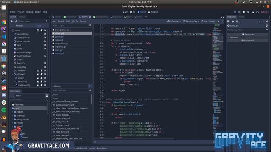This screenshot has width=271, height=152.
Task: Click the Filter nodes input field
Action: [33, 22]
